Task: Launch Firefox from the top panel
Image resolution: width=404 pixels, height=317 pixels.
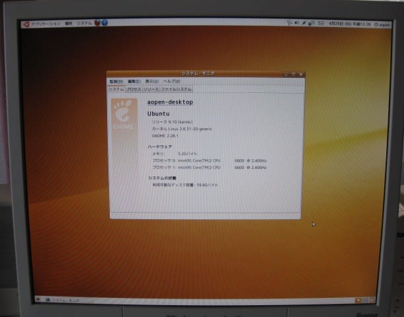Action: pos(98,23)
